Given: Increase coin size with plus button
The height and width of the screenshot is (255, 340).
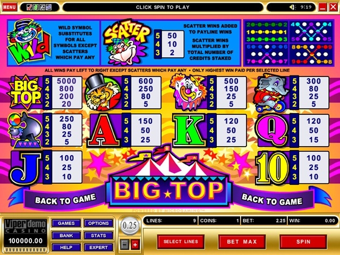Looking at the screenshot, I should [135, 245].
